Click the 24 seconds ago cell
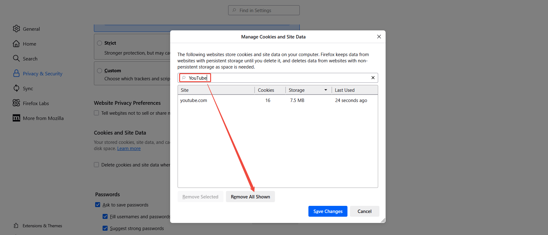The height and width of the screenshot is (235, 548). [351, 100]
